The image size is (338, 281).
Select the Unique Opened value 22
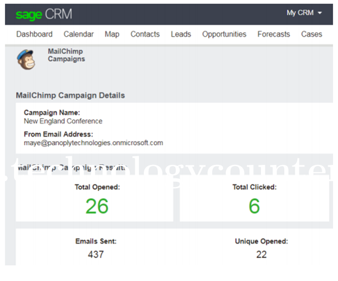tap(262, 254)
